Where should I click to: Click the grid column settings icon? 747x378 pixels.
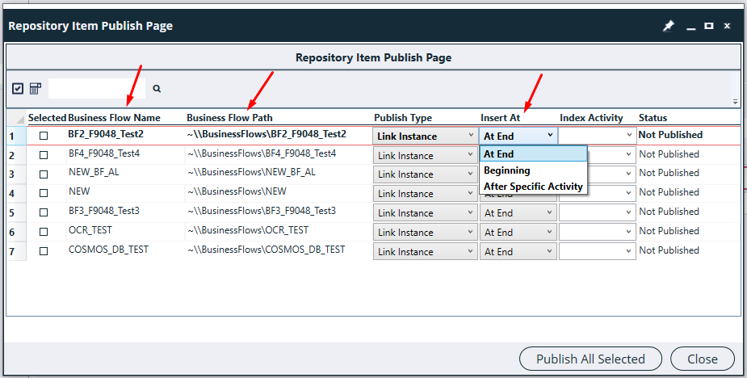coord(35,89)
